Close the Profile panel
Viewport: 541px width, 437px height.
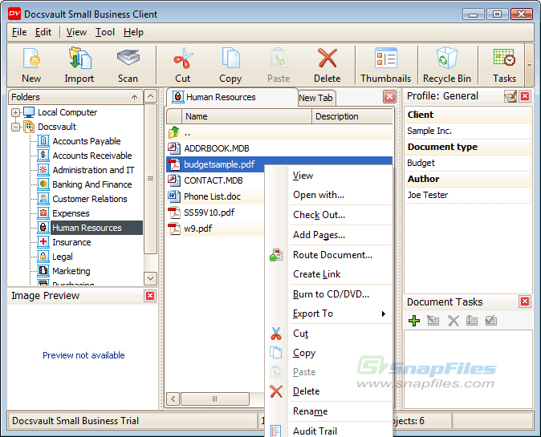coord(525,96)
